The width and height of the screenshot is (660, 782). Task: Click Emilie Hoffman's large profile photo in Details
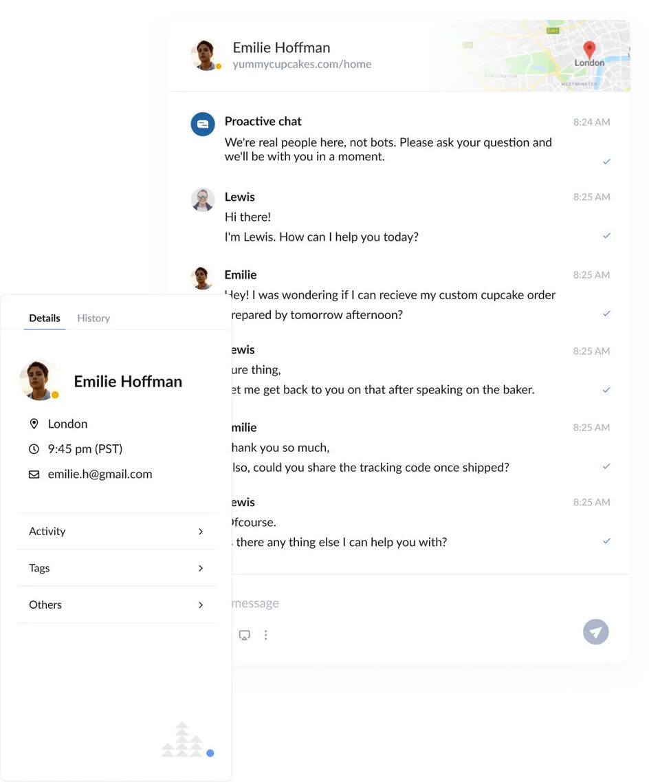(39, 380)
